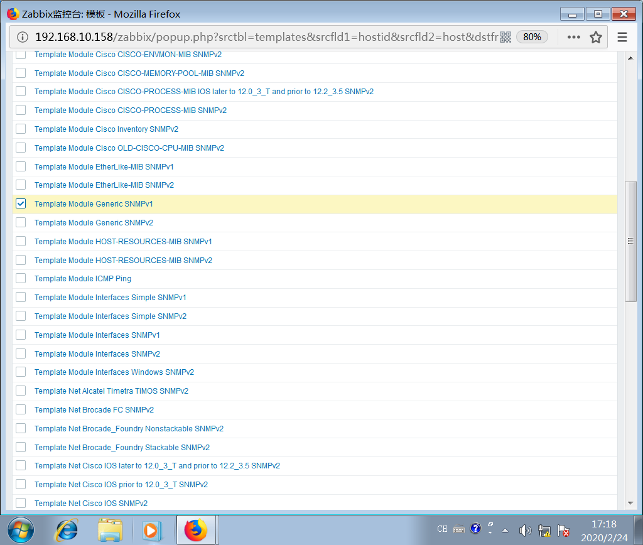
Task: Check Template Module Cisco Inventory SNMPv2 box
Action: 21,129
